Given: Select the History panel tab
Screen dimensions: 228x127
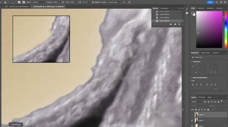Looking at the screenshot, I should point(155,8).
